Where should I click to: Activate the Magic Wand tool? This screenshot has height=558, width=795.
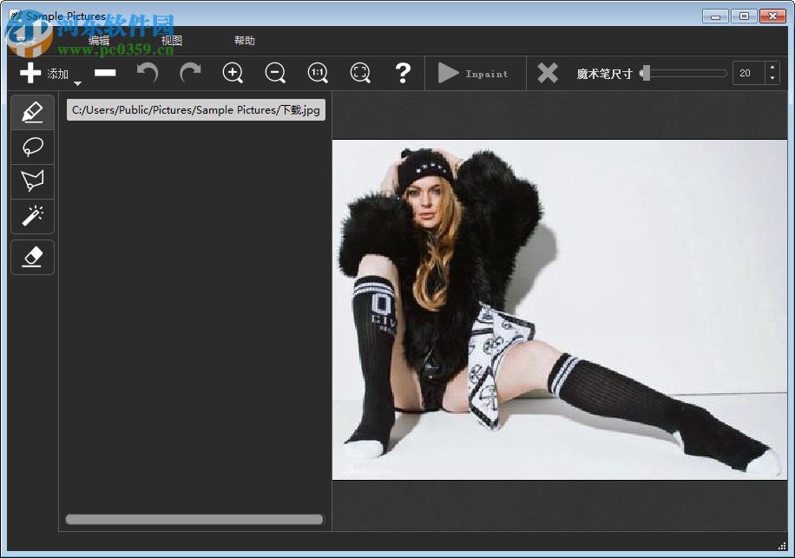click(32, 215)
